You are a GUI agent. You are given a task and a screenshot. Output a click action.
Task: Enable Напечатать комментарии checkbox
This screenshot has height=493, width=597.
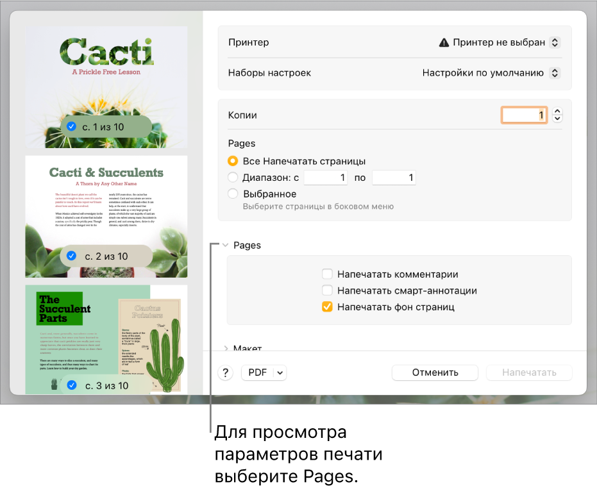tap(328, 274)
